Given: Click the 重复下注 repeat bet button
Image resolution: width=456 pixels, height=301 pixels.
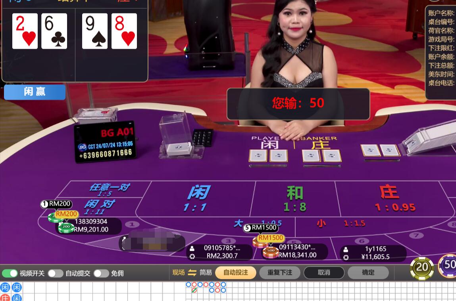Looking at the screenshot, I should coord(280,272).
